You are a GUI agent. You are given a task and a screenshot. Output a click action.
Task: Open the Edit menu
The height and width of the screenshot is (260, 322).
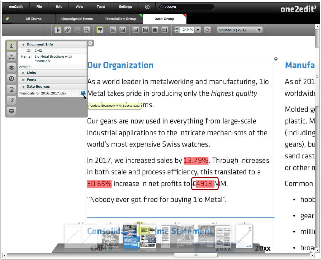[59, 7]
